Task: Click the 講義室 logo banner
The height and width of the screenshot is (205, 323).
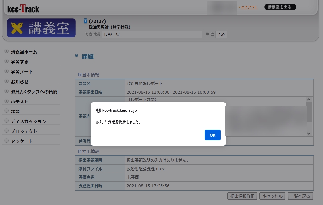Action: [x=41, y=28]
